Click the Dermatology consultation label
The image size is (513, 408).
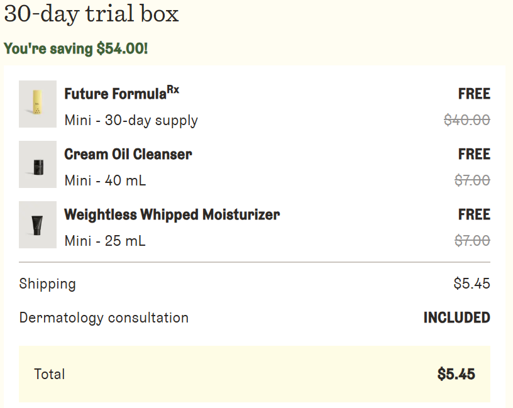coord(104,317)
